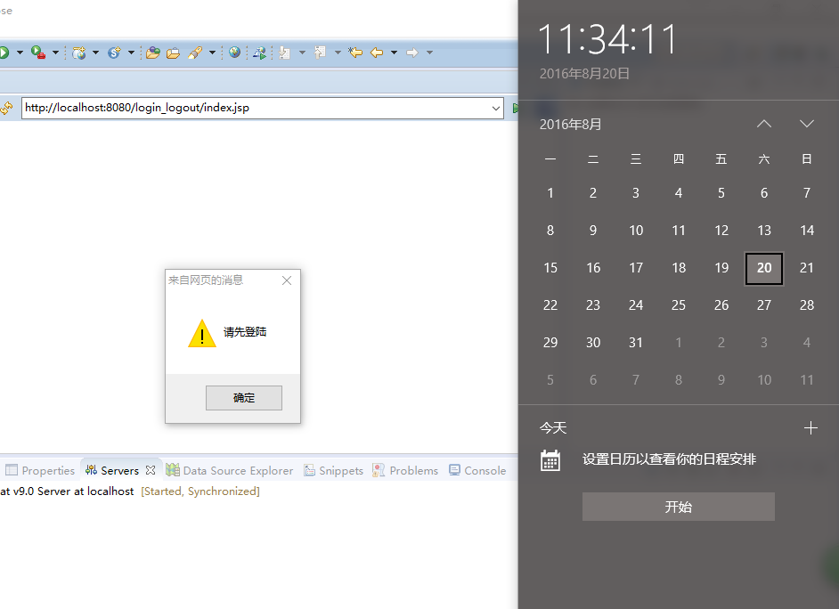Click the Search flashlight icon

[x=195, y=53]
